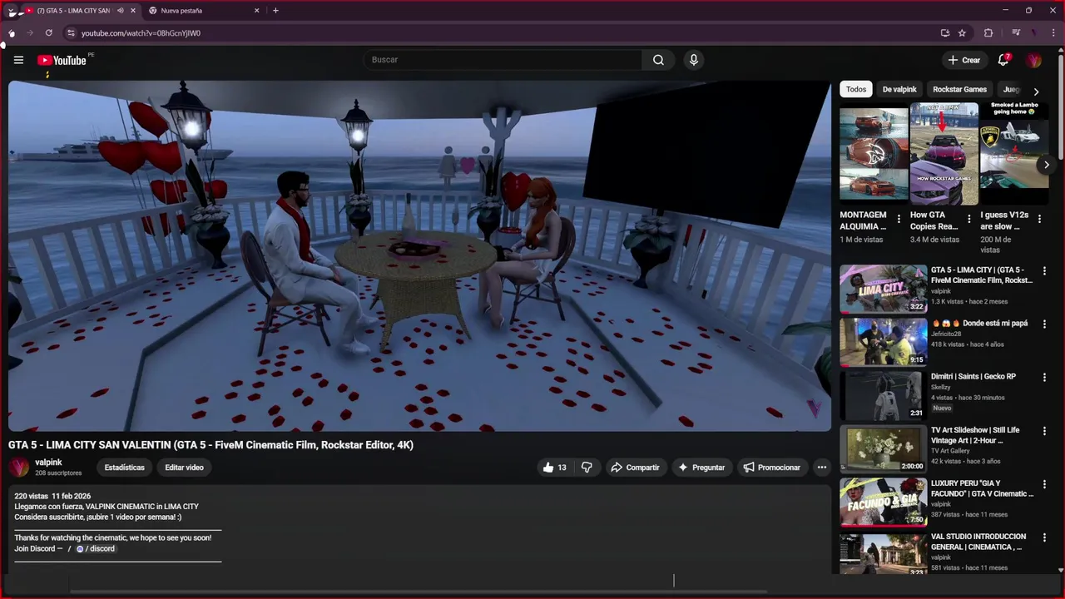This screenshot has width=1065, height=599.
Task: Click the Preguntar button
Action: tap(701, 468)
